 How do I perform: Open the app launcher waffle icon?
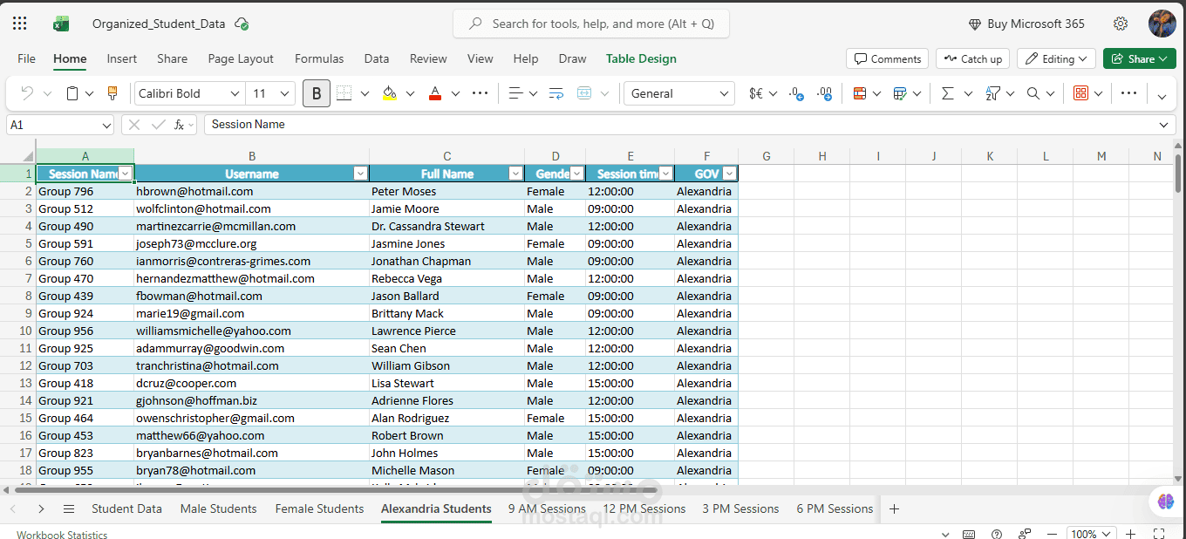click(19, 24)
